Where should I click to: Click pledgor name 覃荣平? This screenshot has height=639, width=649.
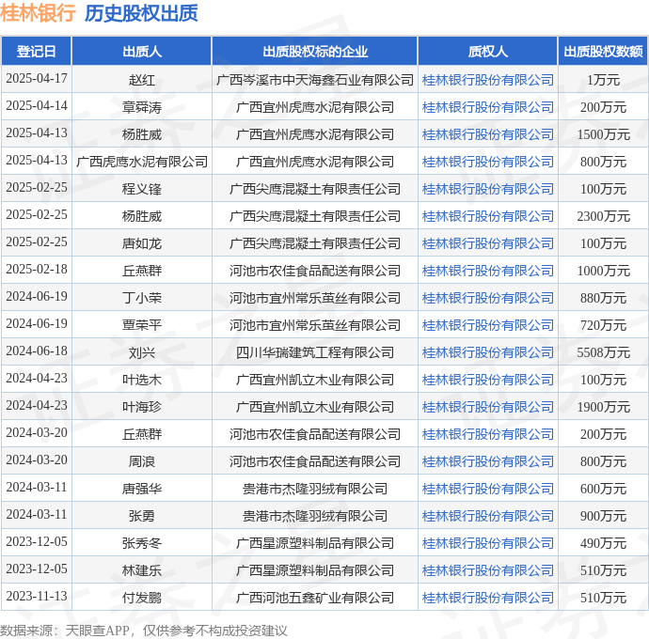pyautogui.click(x=141, y=325)
